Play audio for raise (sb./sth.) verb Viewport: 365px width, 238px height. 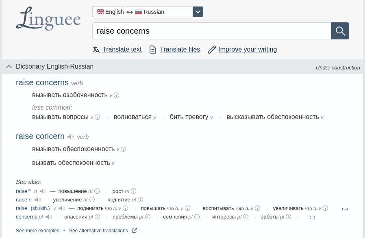pos(61,208)
